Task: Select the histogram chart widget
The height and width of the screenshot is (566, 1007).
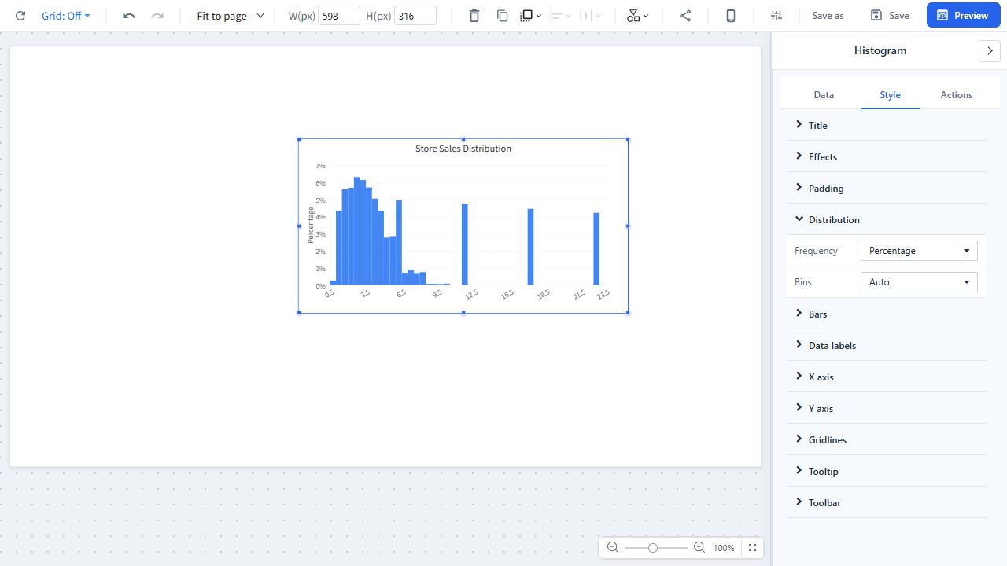Action: [463, 226]
